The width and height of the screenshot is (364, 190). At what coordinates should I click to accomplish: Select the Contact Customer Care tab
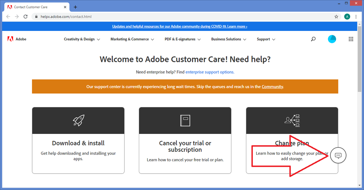tap(37, 7)
